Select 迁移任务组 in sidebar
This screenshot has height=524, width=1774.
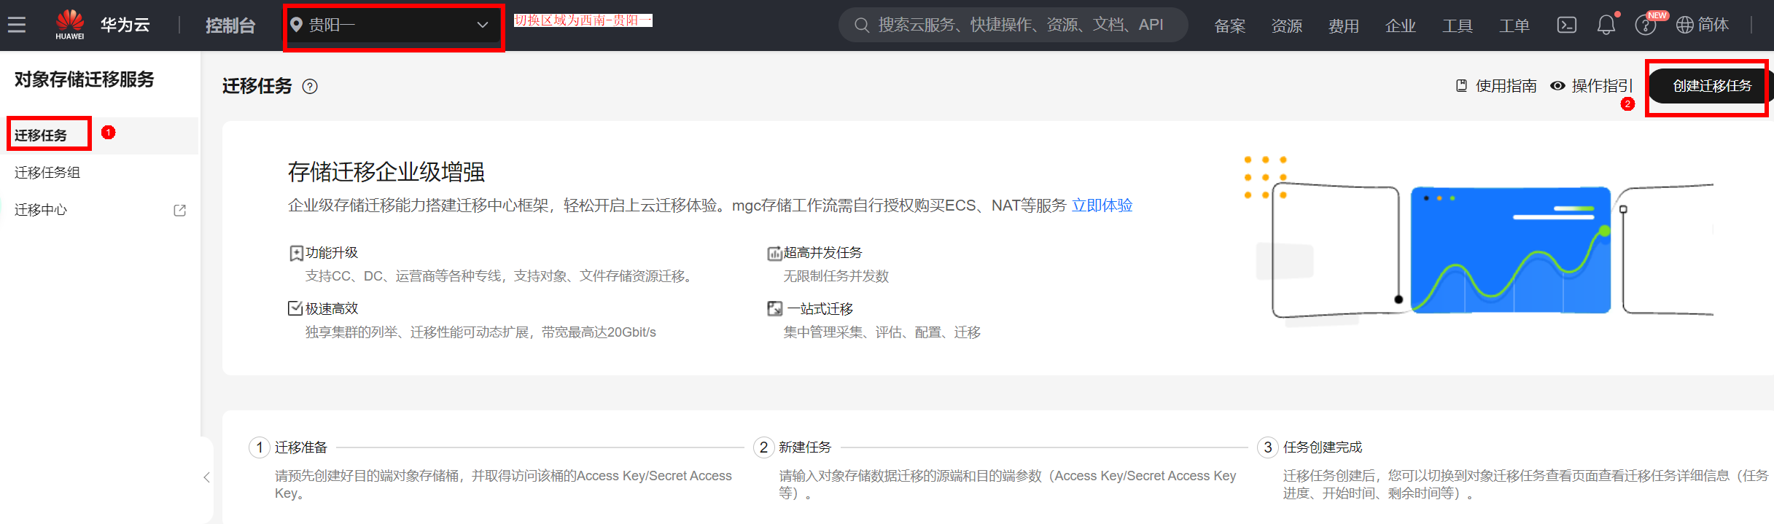tap(47, 173)
